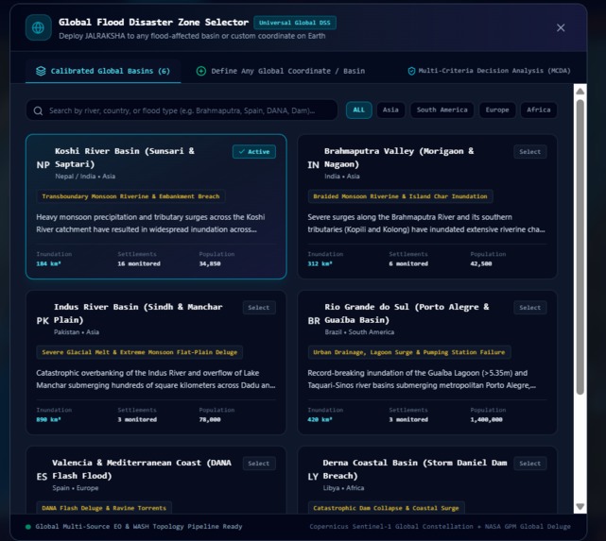
Task: Click the Universal Global DSS badge
Action: point(295,23)
